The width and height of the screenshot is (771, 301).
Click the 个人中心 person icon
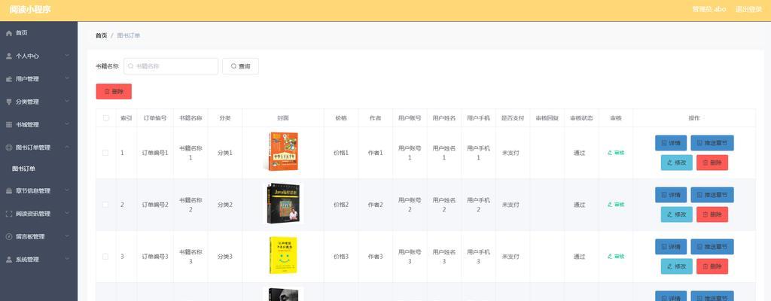9,56
